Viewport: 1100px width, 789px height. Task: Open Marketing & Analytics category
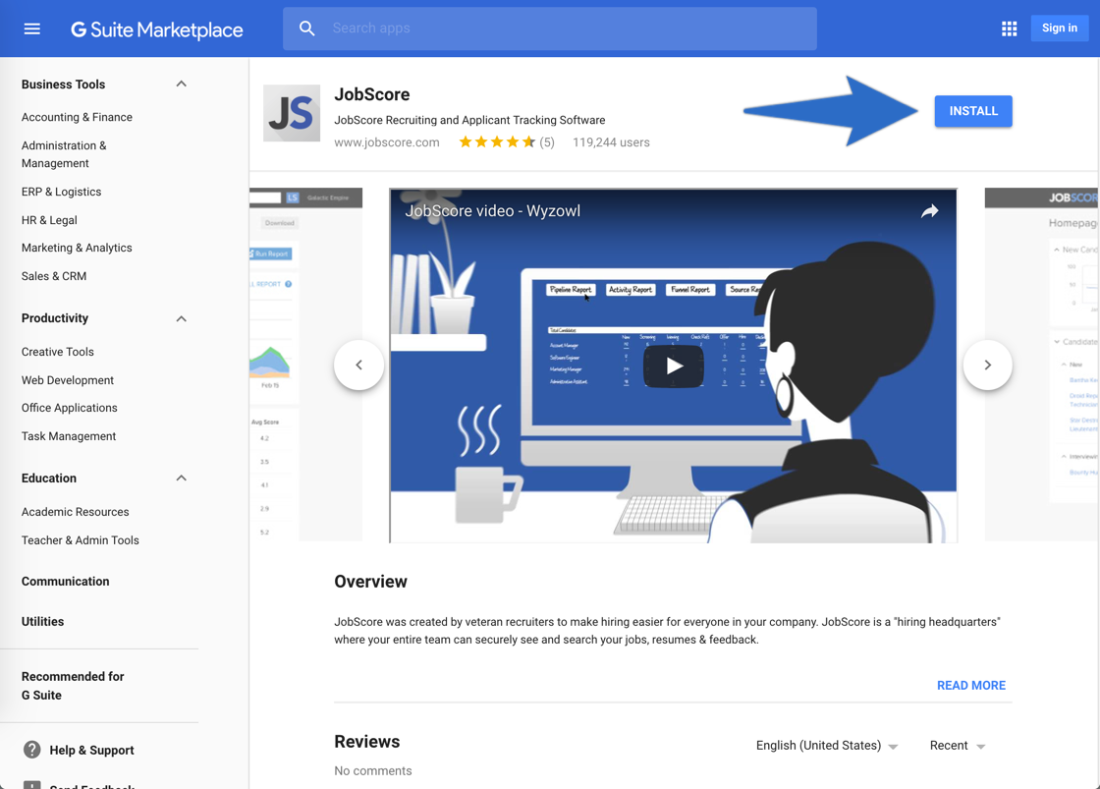tap(77, 248)
